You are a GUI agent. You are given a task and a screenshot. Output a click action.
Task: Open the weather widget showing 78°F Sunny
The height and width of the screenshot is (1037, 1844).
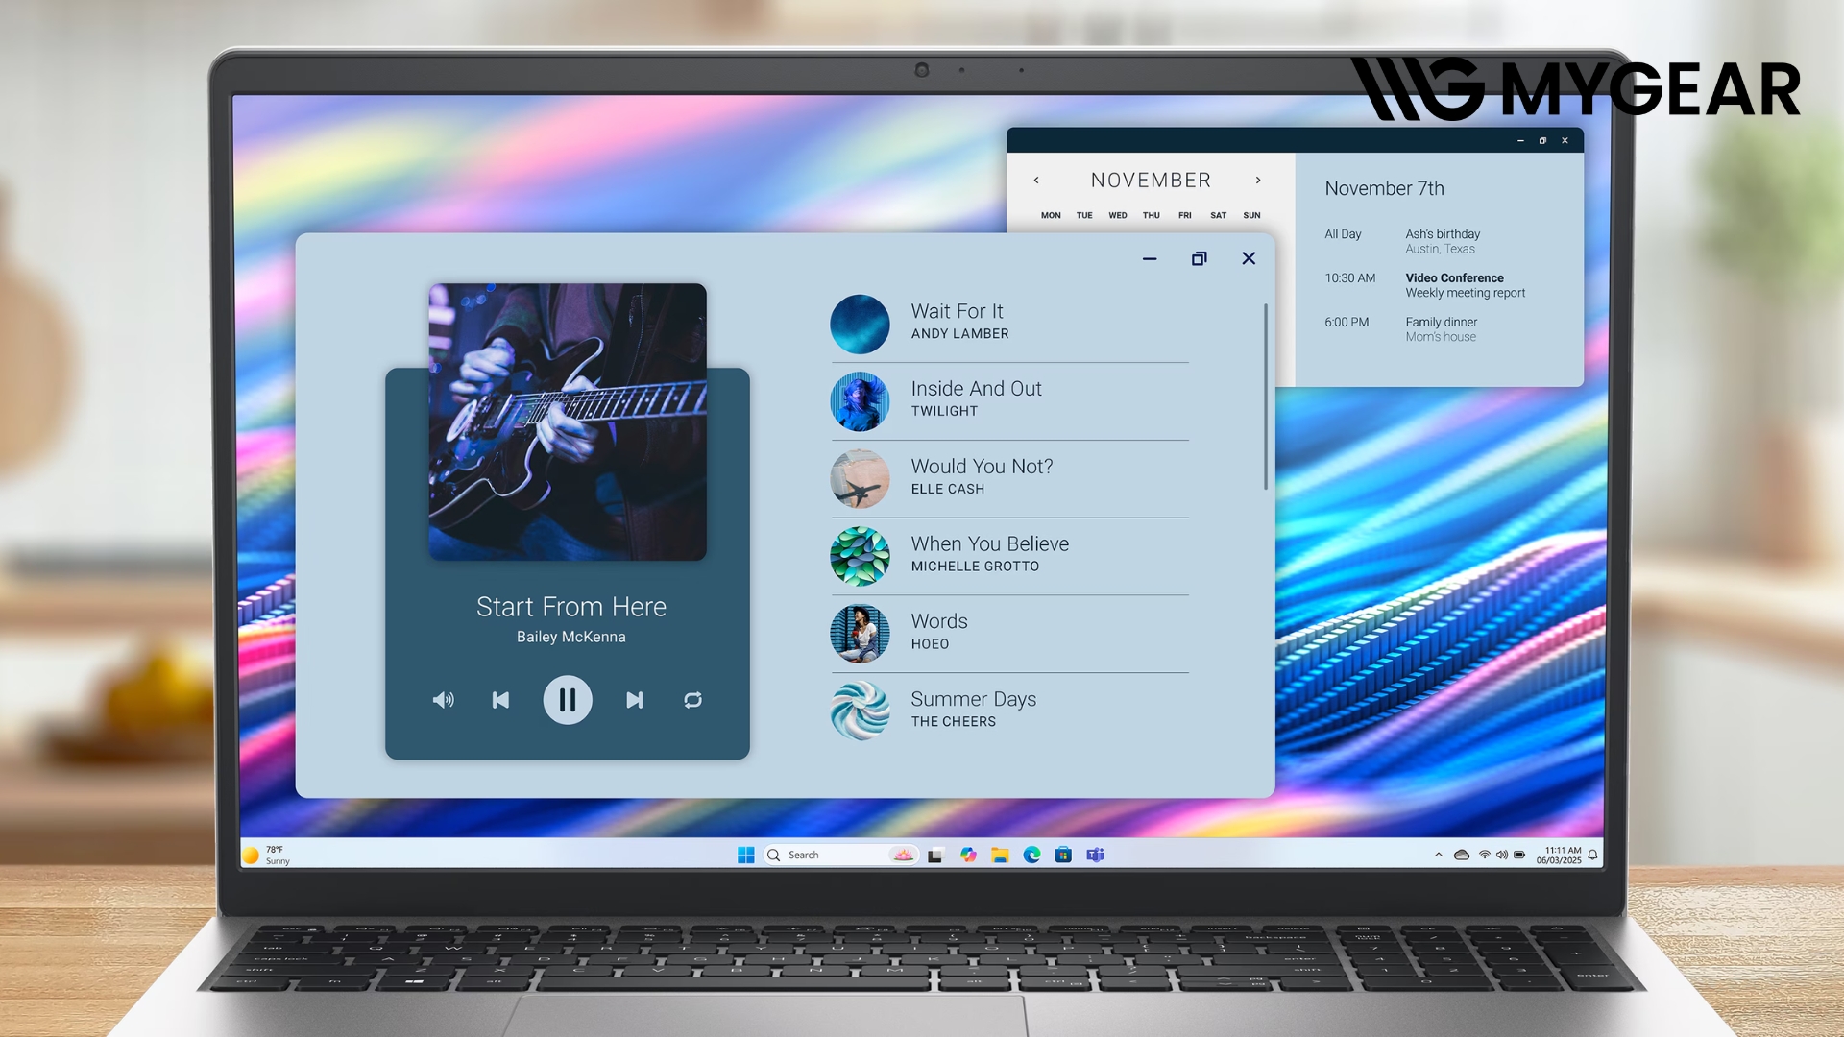266,855
